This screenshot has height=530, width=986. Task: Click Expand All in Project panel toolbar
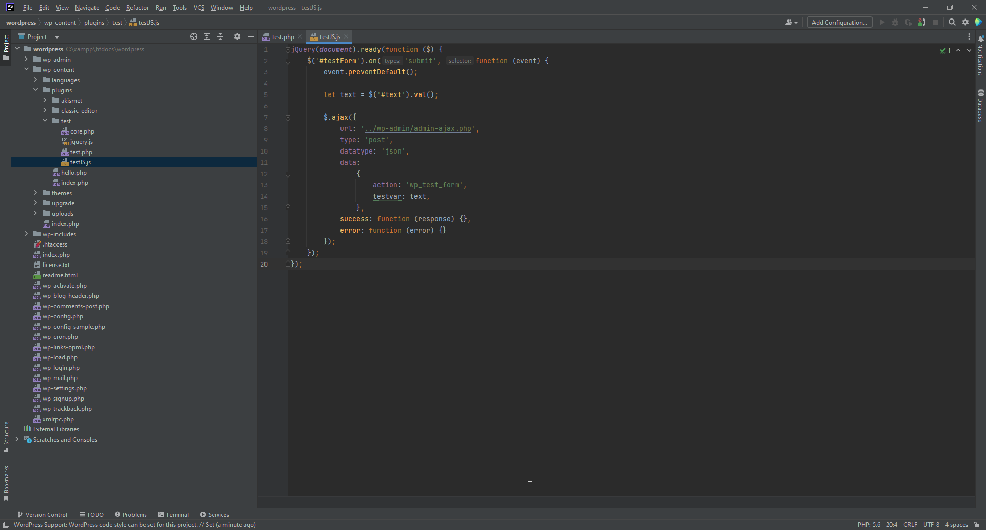pos(207,36)
